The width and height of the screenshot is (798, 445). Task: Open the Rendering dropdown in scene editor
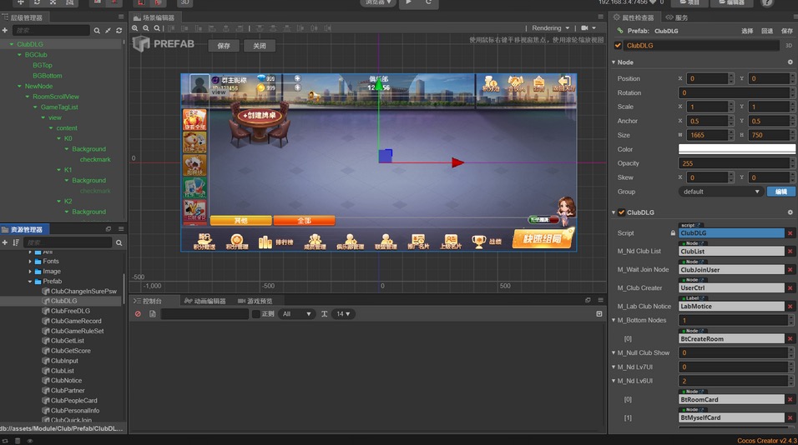pyautogui.click(x=551, y=28)
